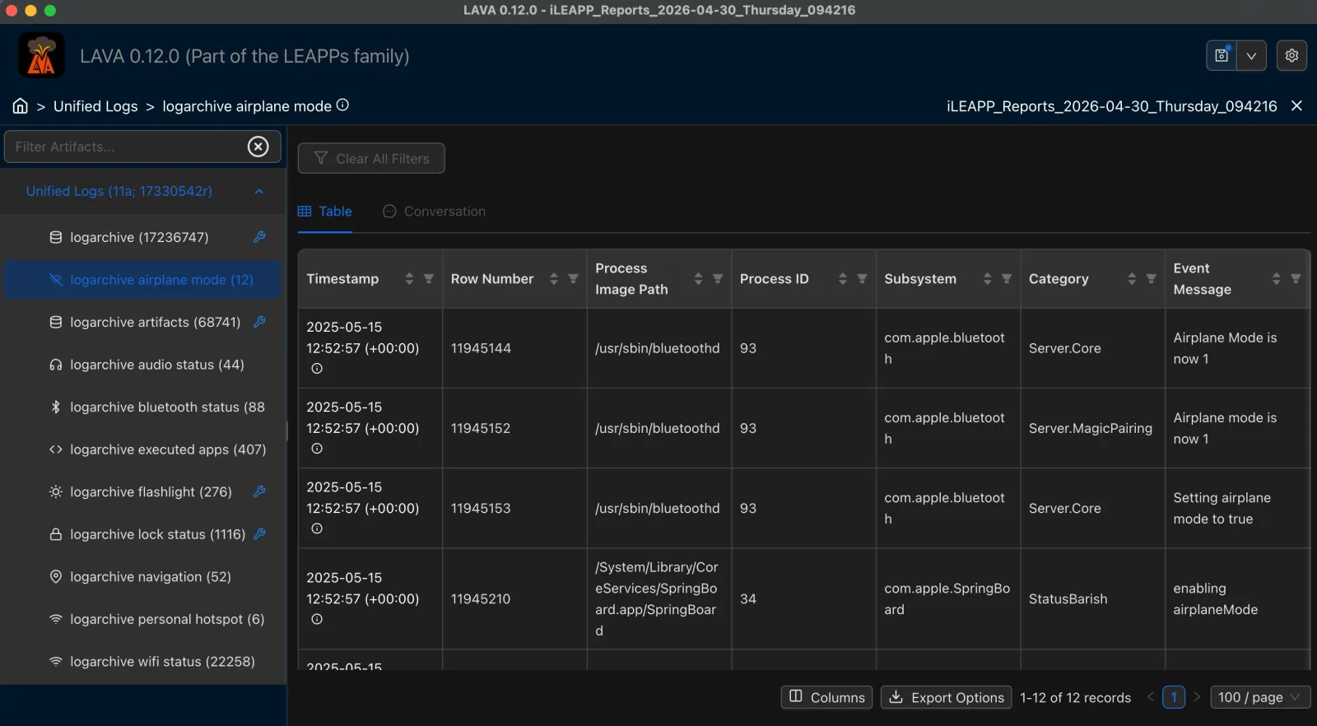Open logarchive executed apps (407)

(142, 449)
